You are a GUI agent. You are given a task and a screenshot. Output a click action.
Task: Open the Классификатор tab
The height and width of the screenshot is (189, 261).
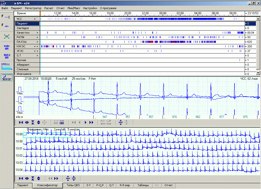[x=47, y=185]
